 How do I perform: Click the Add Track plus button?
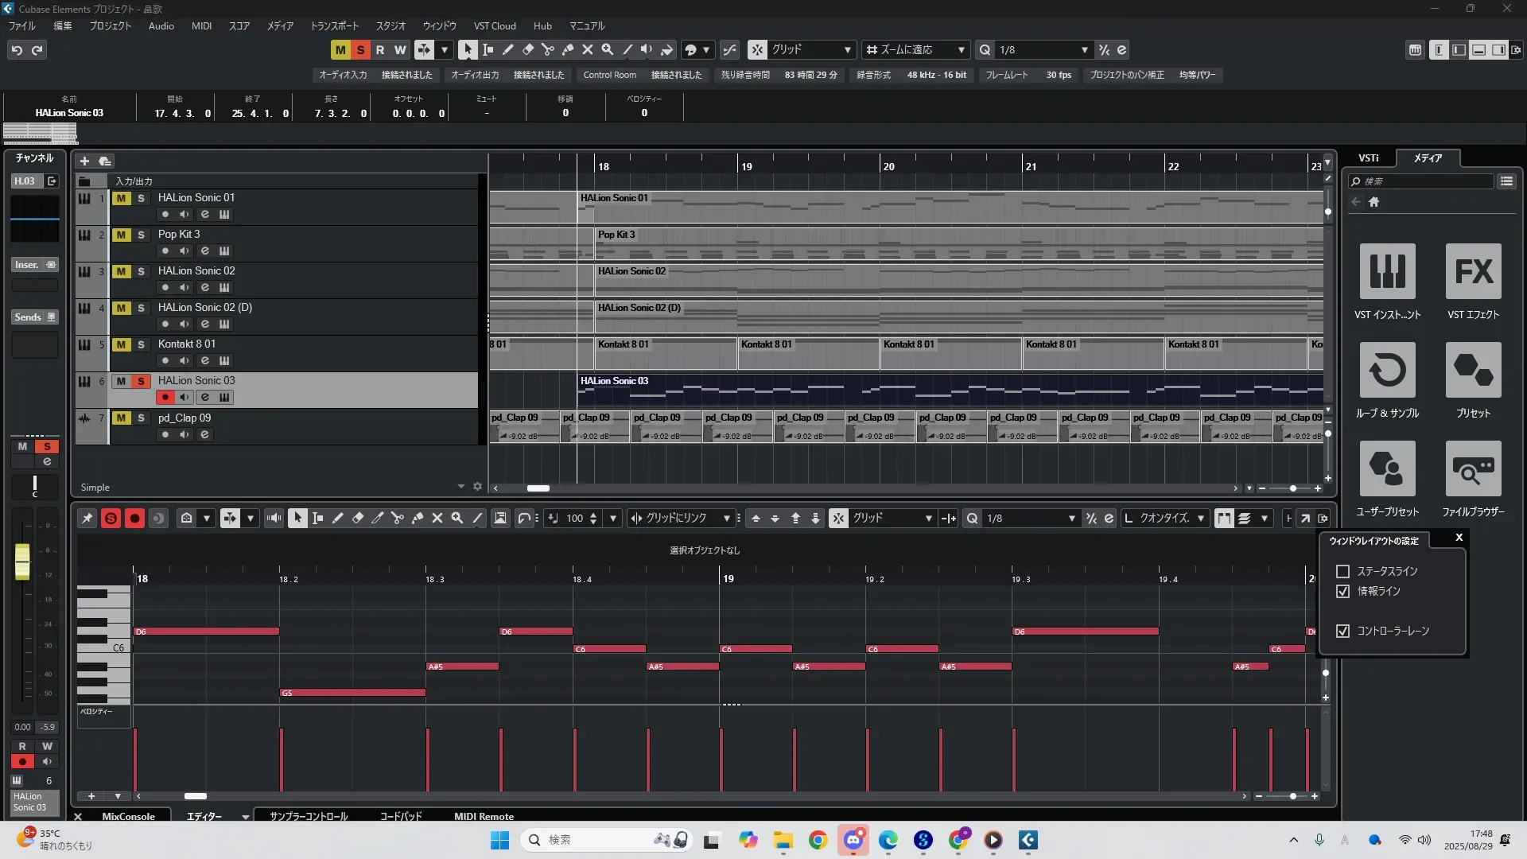[84, 161]
